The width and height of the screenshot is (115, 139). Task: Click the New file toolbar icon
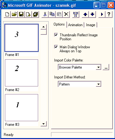click(7, 14)
